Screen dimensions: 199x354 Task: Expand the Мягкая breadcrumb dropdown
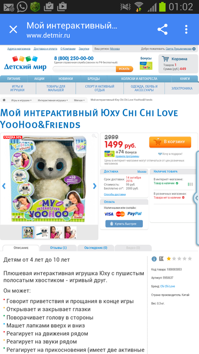79,100
